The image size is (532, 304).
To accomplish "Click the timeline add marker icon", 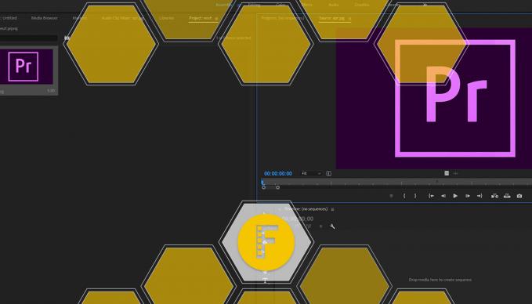I will [x=321, y=226].
